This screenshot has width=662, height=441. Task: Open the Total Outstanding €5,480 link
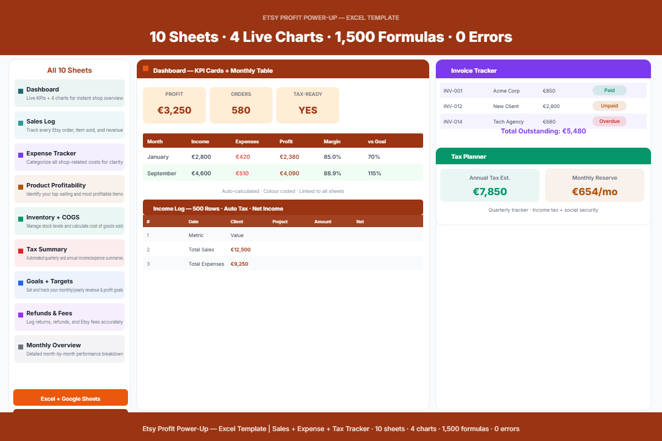(543, 131)
